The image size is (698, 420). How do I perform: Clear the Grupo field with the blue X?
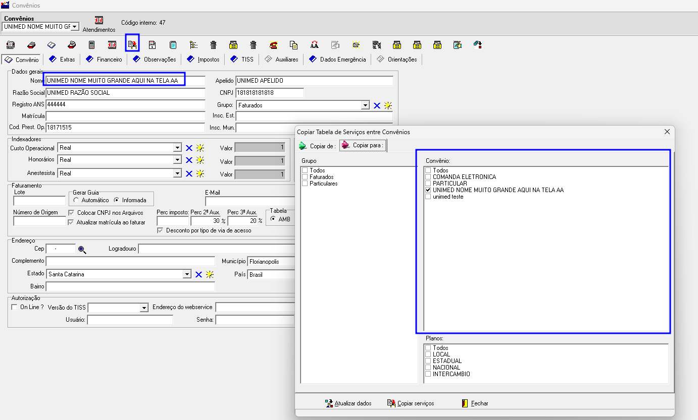point(377,105)
